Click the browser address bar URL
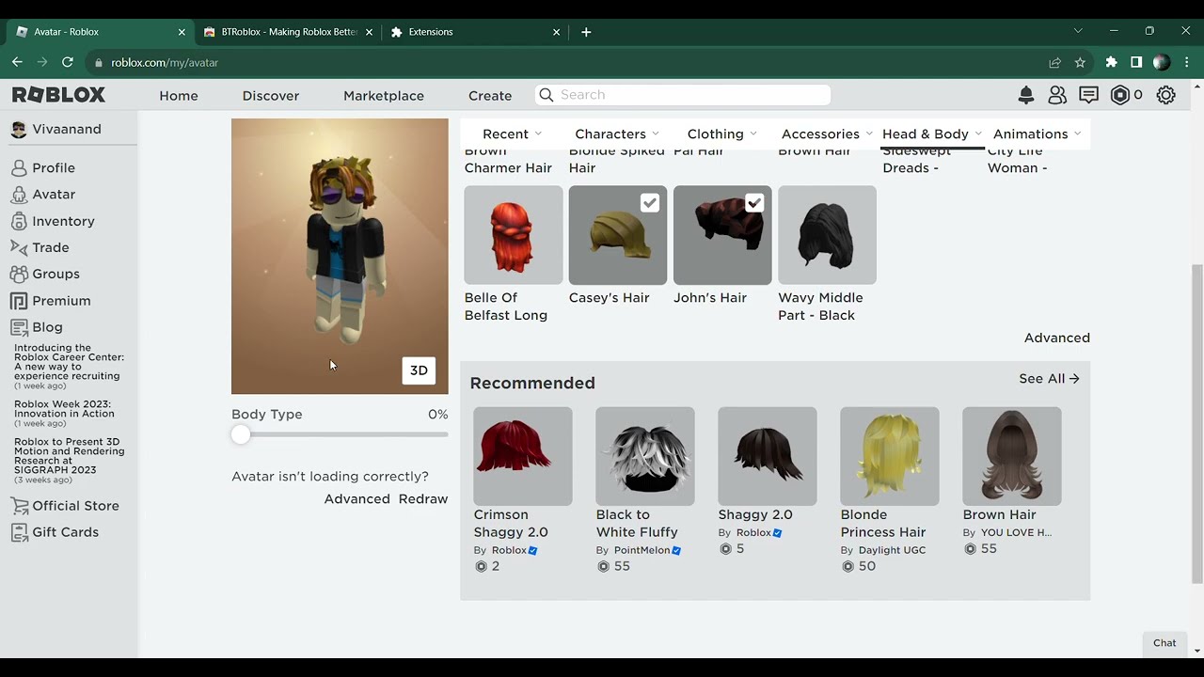 pyautogui.click(x=165, y=63)
